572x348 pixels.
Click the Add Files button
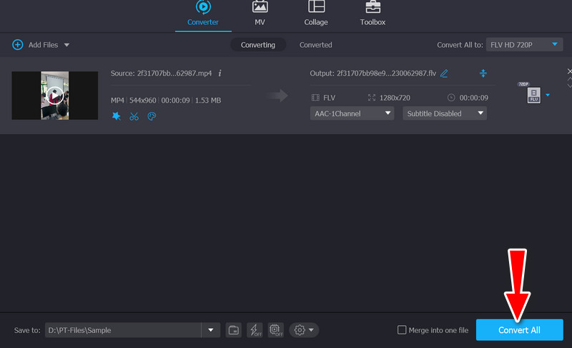click(41, 45)
